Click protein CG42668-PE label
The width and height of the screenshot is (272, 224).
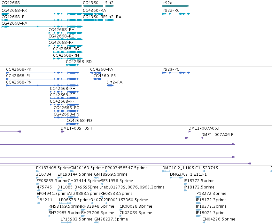(x=62, y=95)
